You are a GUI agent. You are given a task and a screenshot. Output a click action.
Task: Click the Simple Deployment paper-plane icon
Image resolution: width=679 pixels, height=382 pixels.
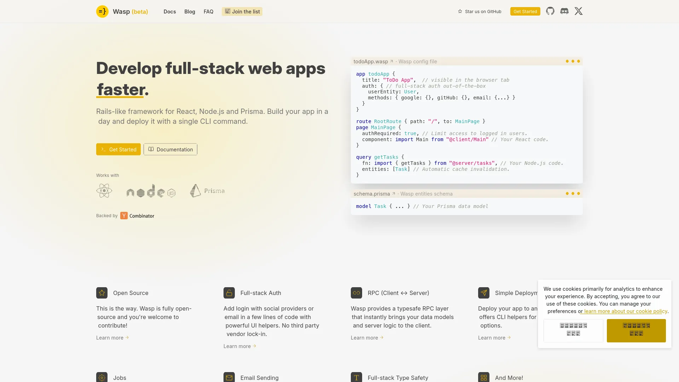coord(484,293)
